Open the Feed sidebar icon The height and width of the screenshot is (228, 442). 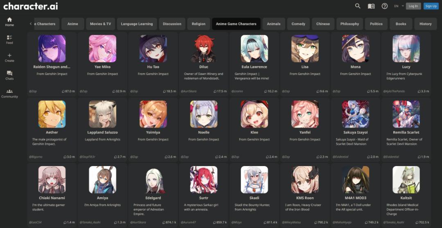coord(9,40)
